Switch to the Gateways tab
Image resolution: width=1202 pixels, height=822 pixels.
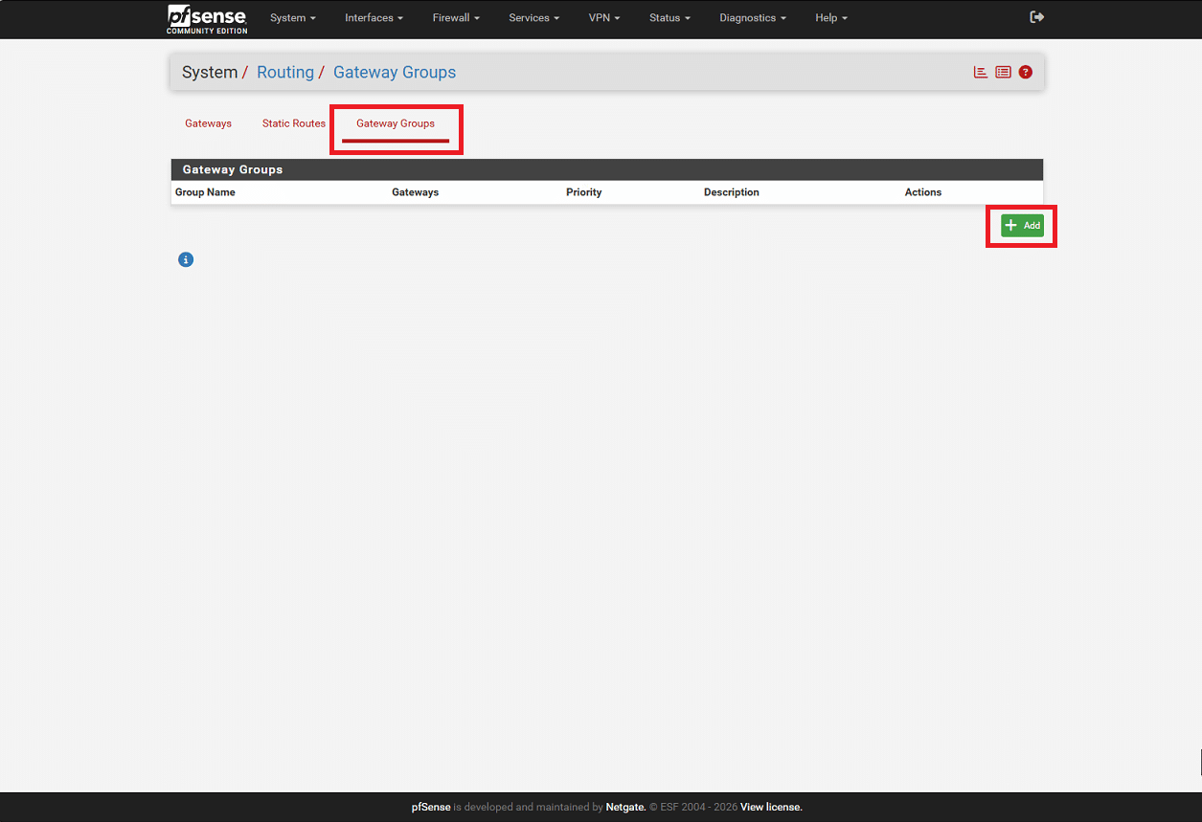click(x=208, y=123)
